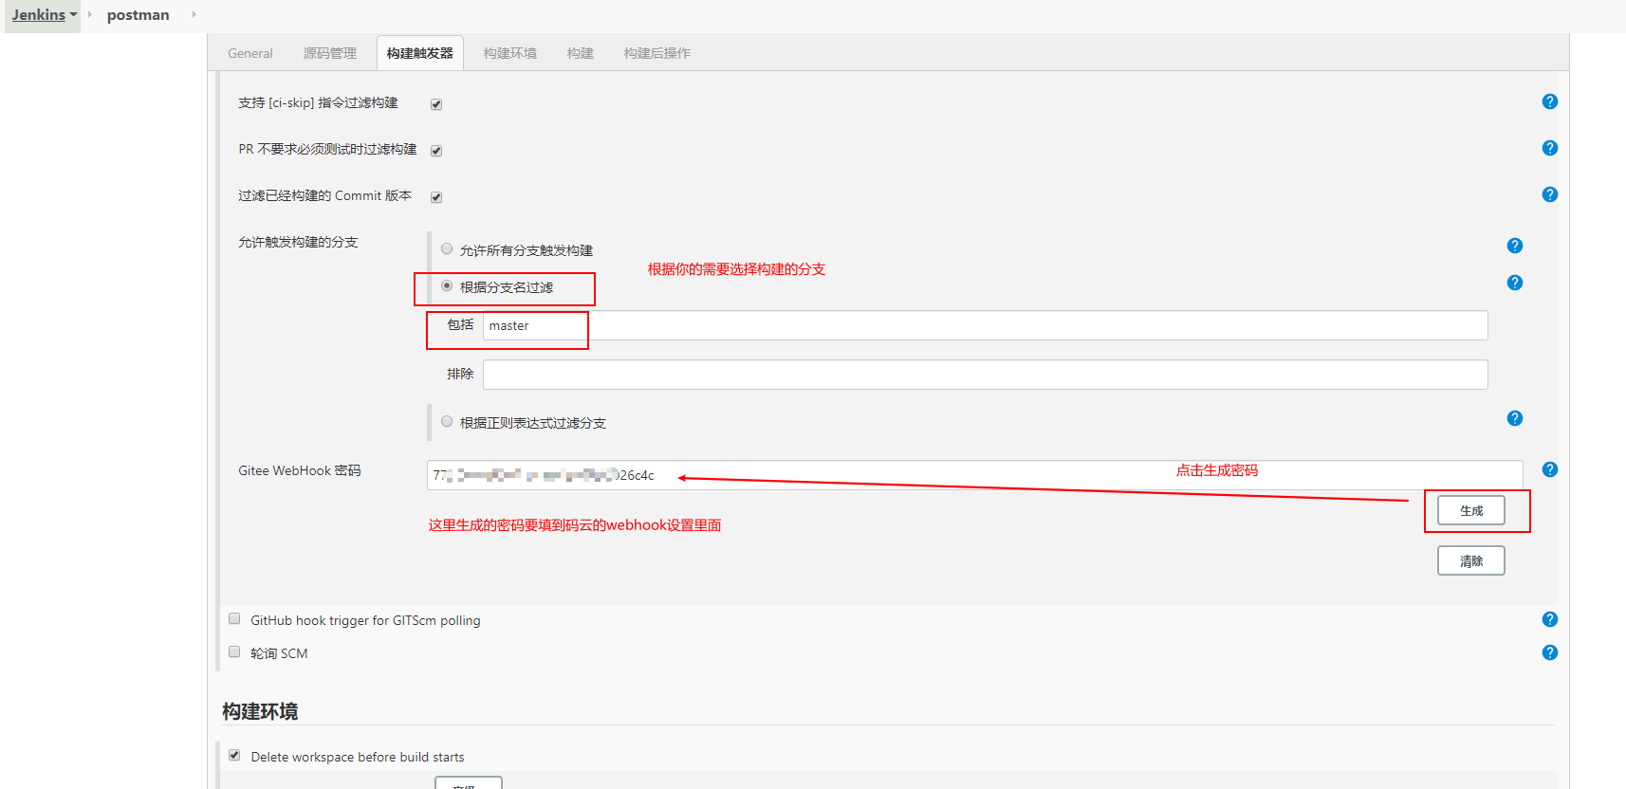Select 根据正则表达式过滤分支 radio option
1626x789 pixels.
(447, 422)
